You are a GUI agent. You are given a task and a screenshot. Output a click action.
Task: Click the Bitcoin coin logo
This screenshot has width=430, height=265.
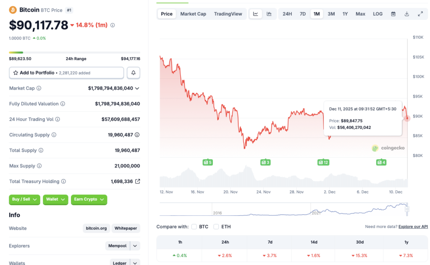point(12,9)
